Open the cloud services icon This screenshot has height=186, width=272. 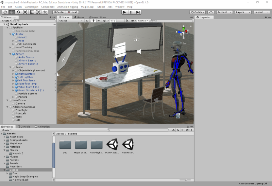211,12
